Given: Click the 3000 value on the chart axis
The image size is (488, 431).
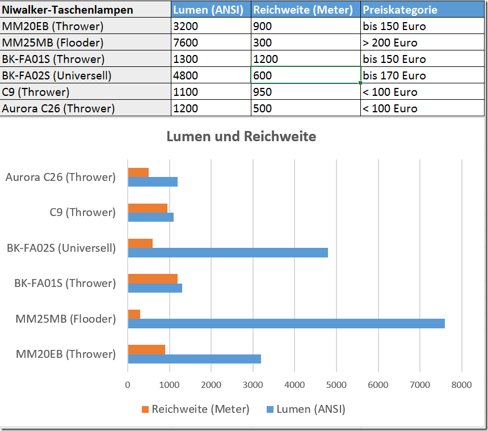Looking at the screenshot, I should (253, 385).
